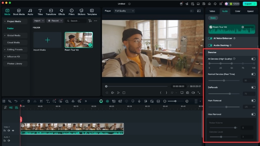Play frame by frame forward
The image size is (260, 146).
coord(112,93)
